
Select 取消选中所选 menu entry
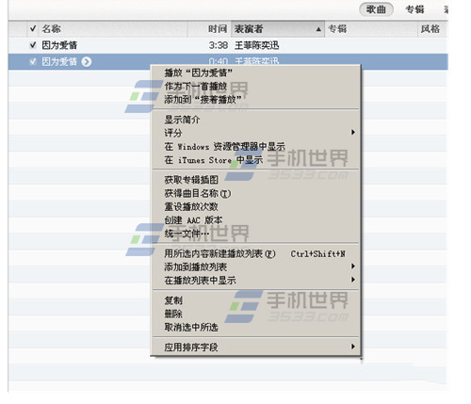pyautogui.click(x=255, y=328)
